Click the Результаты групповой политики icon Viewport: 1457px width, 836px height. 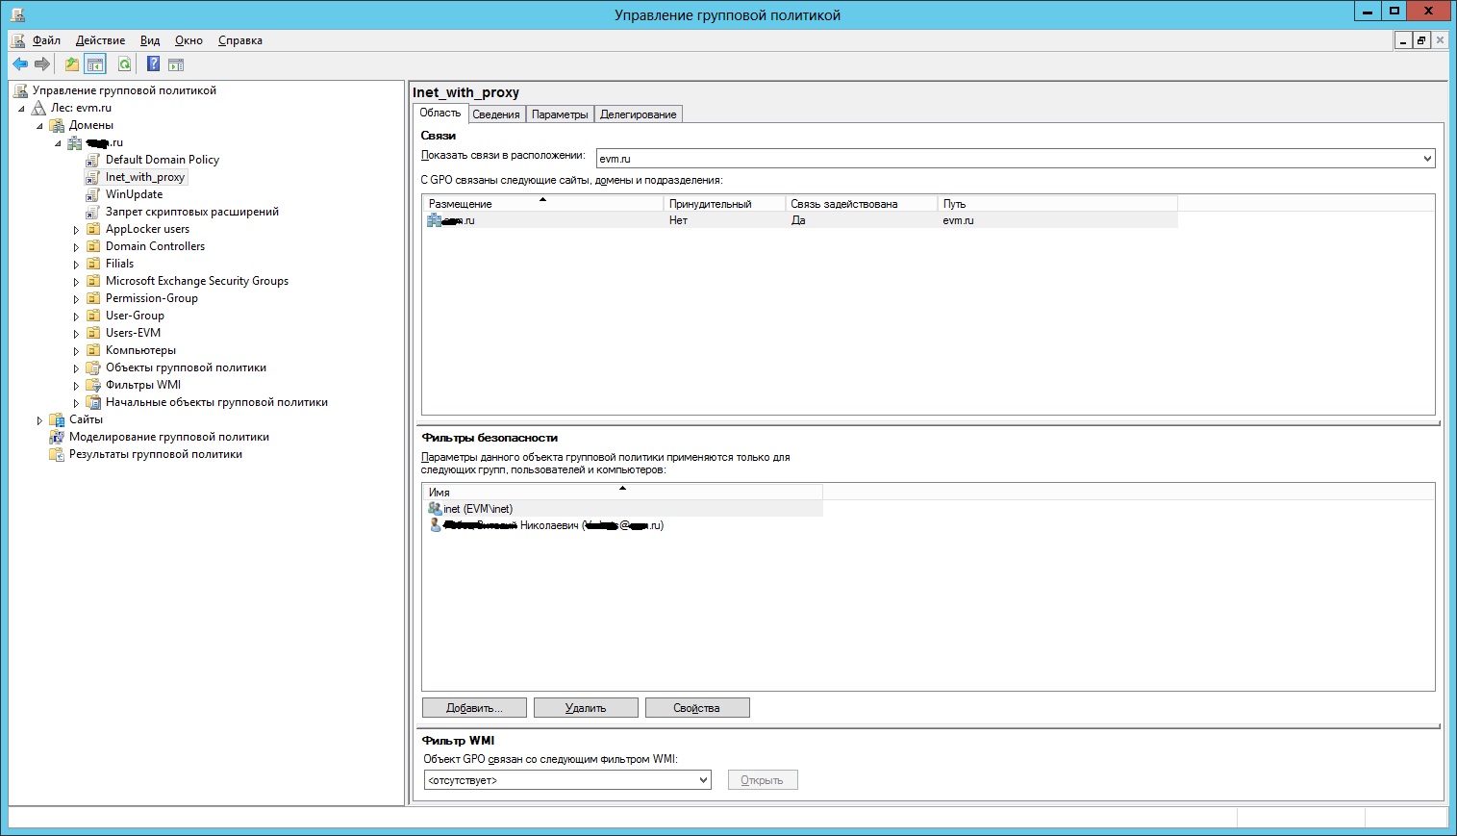(x=57, y=454)
